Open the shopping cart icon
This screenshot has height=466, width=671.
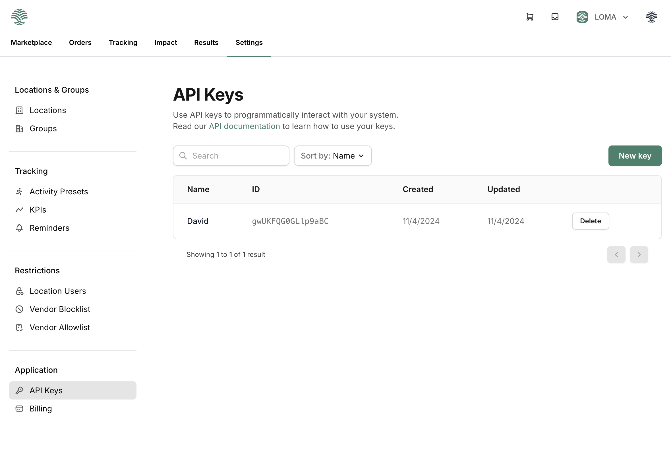point(530,17)
